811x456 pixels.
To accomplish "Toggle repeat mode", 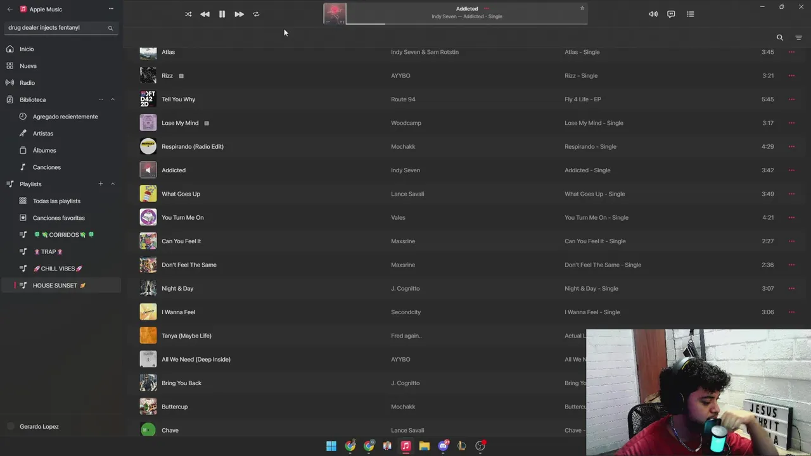I will (256, 14).
